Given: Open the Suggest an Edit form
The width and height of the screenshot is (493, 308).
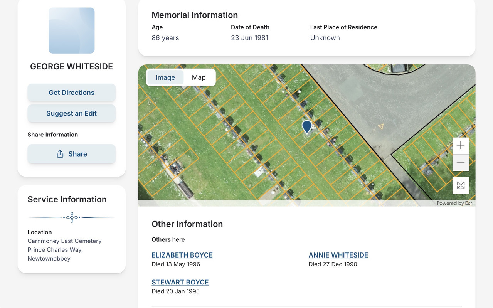Looking at the screenshot, I should (x=71, y=113).
